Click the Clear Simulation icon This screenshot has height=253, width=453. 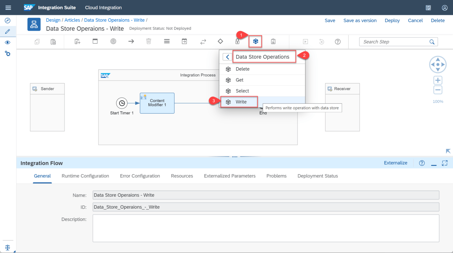click(x=322, y=42)
